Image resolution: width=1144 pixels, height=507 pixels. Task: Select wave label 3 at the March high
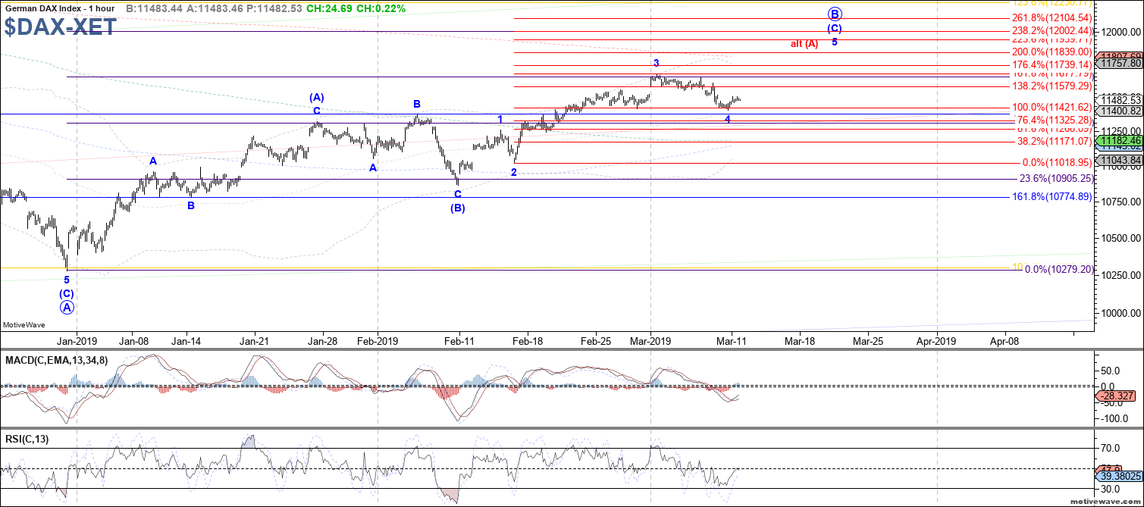pyautogui.click(x=656, y=63)
